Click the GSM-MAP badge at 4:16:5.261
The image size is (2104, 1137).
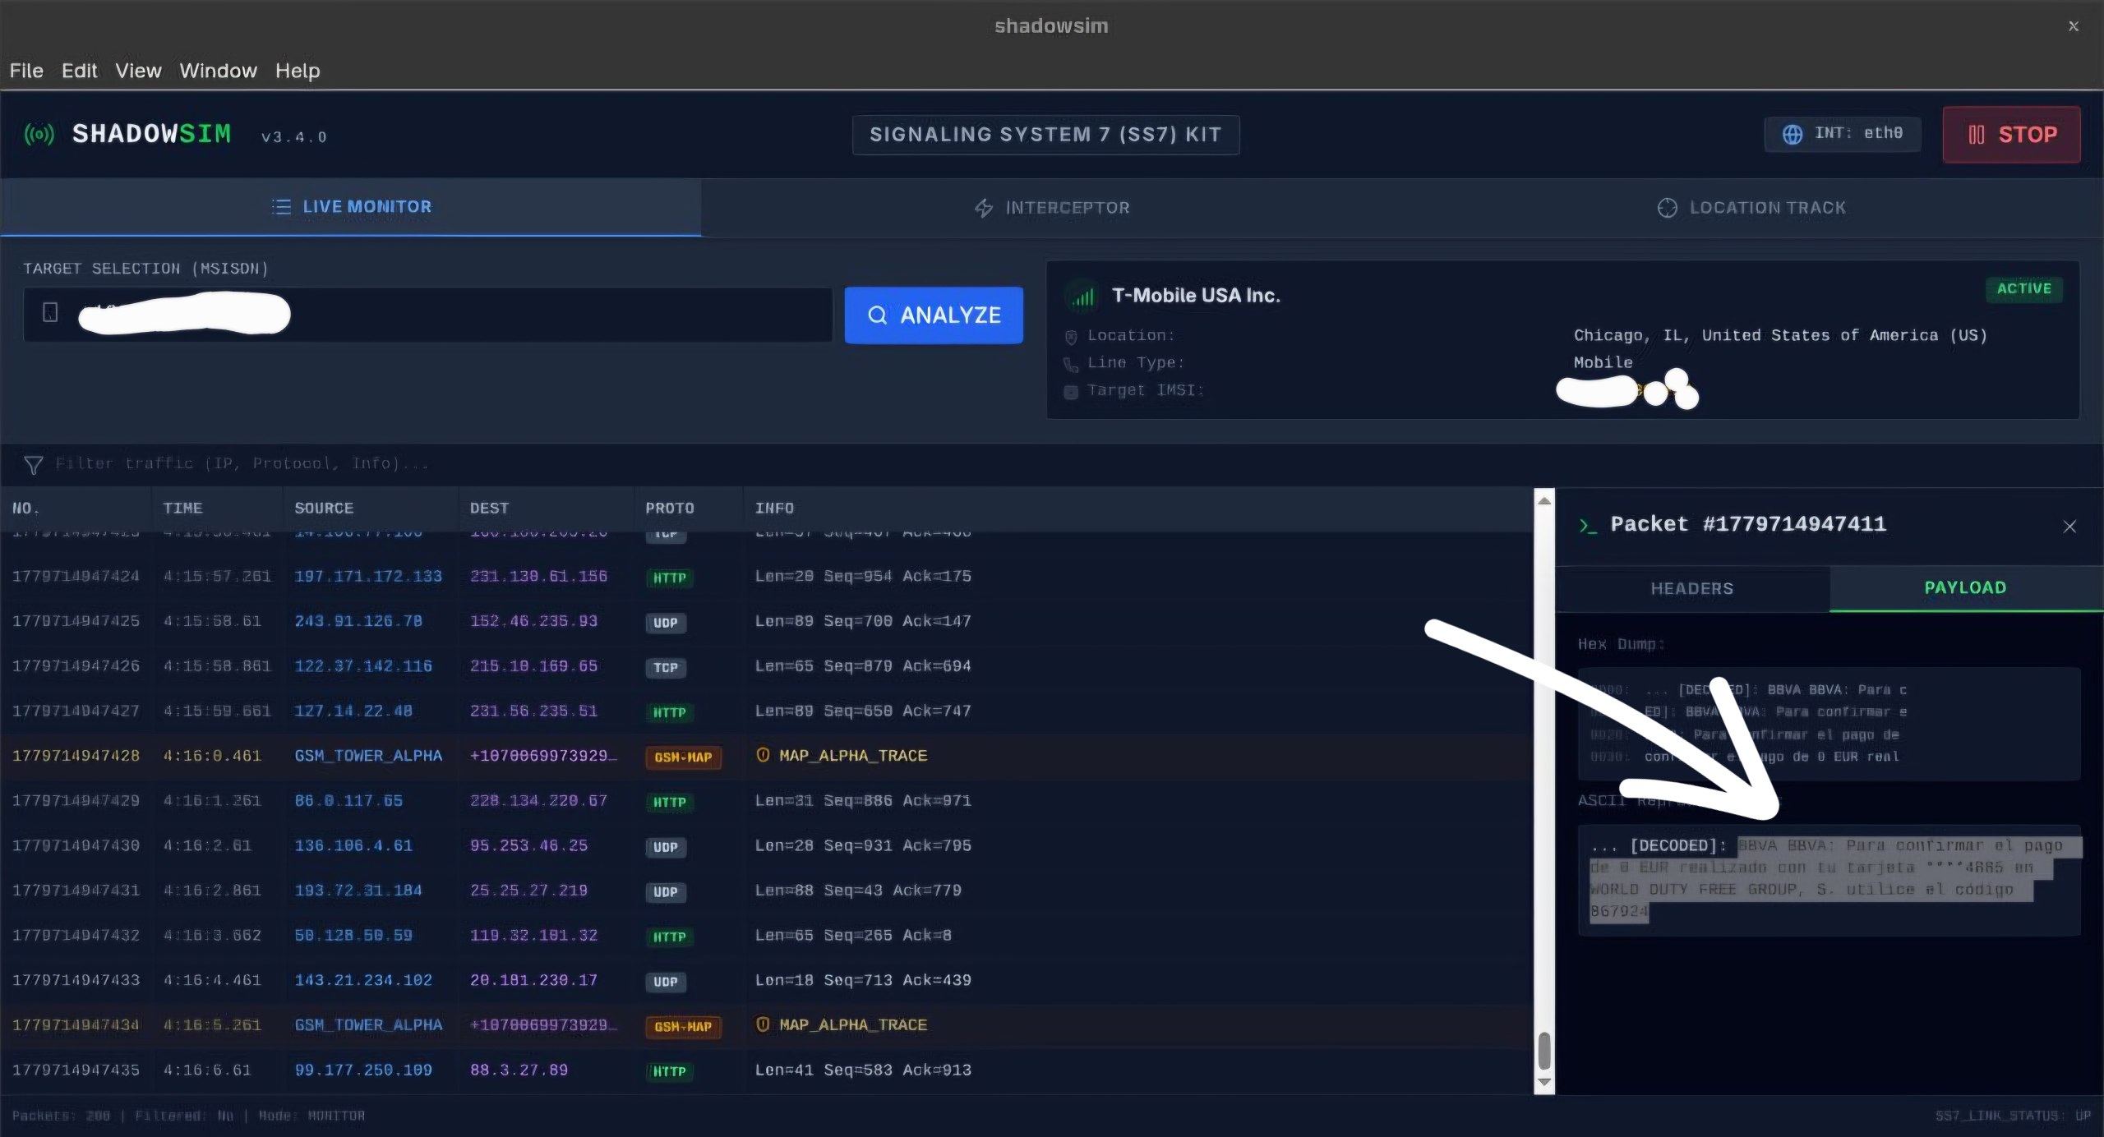683,1026
